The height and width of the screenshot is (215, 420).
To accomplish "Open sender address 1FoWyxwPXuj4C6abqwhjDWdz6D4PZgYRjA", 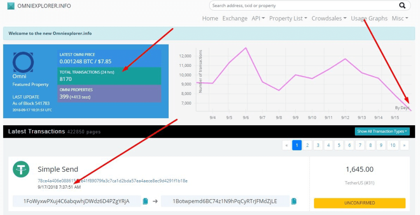I will coord(77,201).
